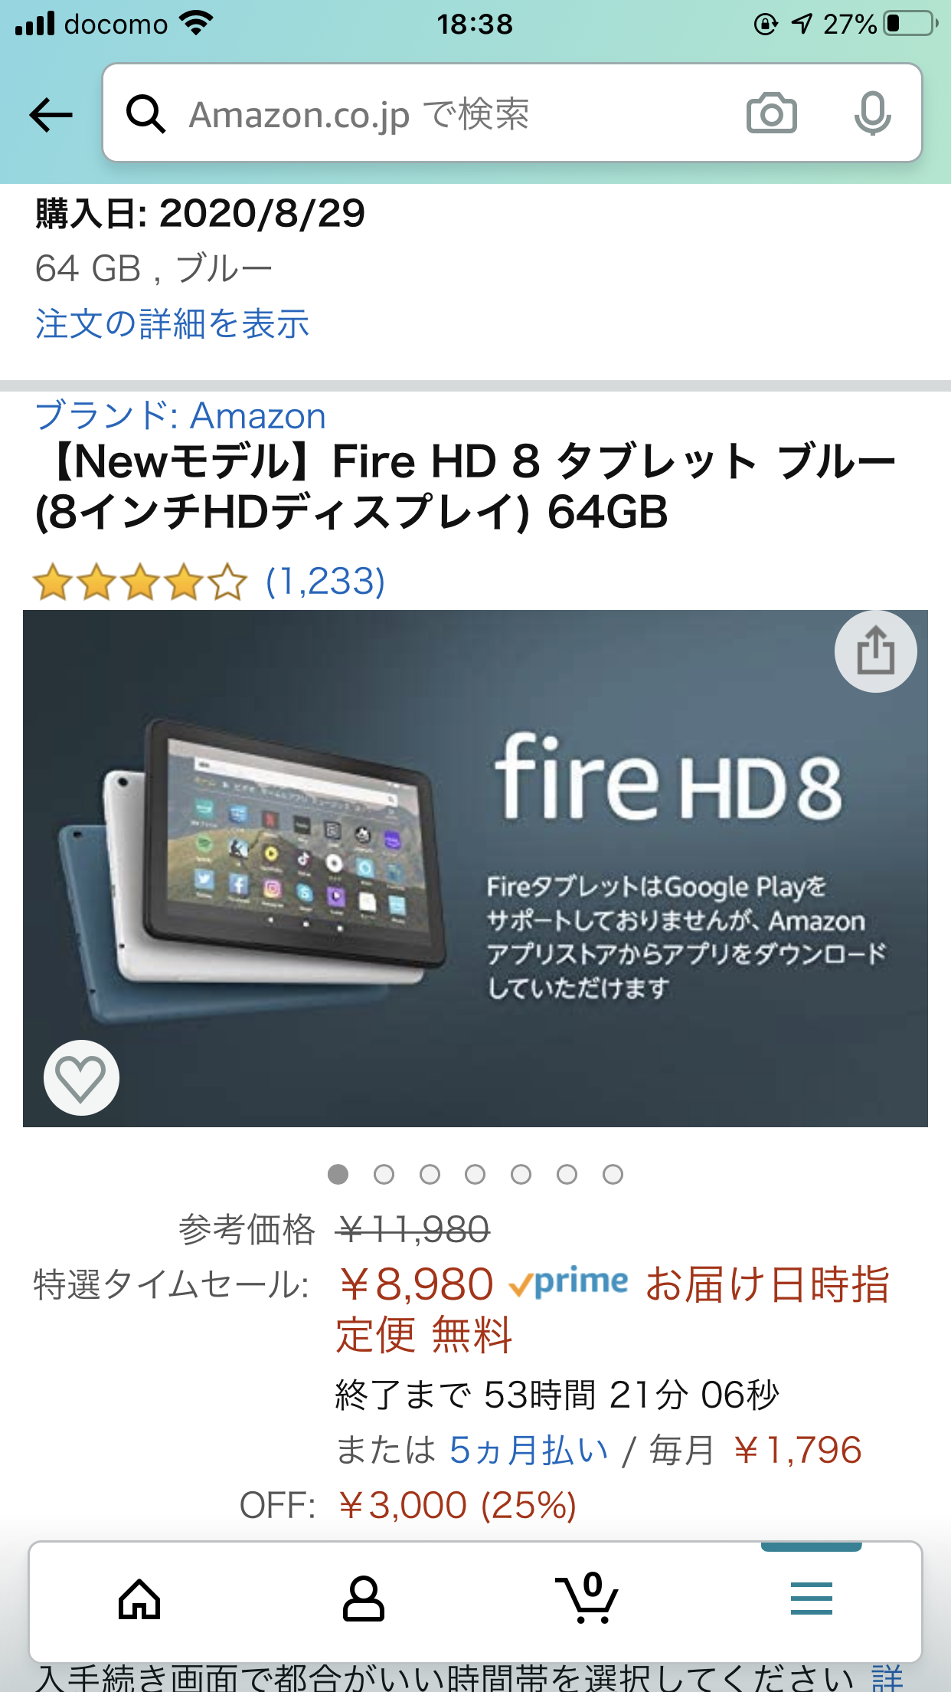Open the 5ヵ月払い installment link
The width and height of the screenshot is (951, 1692).
pos(528,1450)
